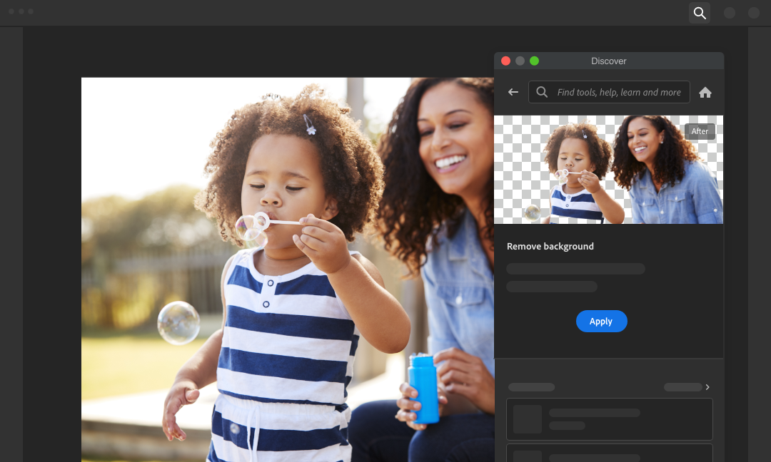Viewport: 771px width, 462px height.
Task: Focus the 'Find tools, help, learn and more' field
Action: pos(618,92)
